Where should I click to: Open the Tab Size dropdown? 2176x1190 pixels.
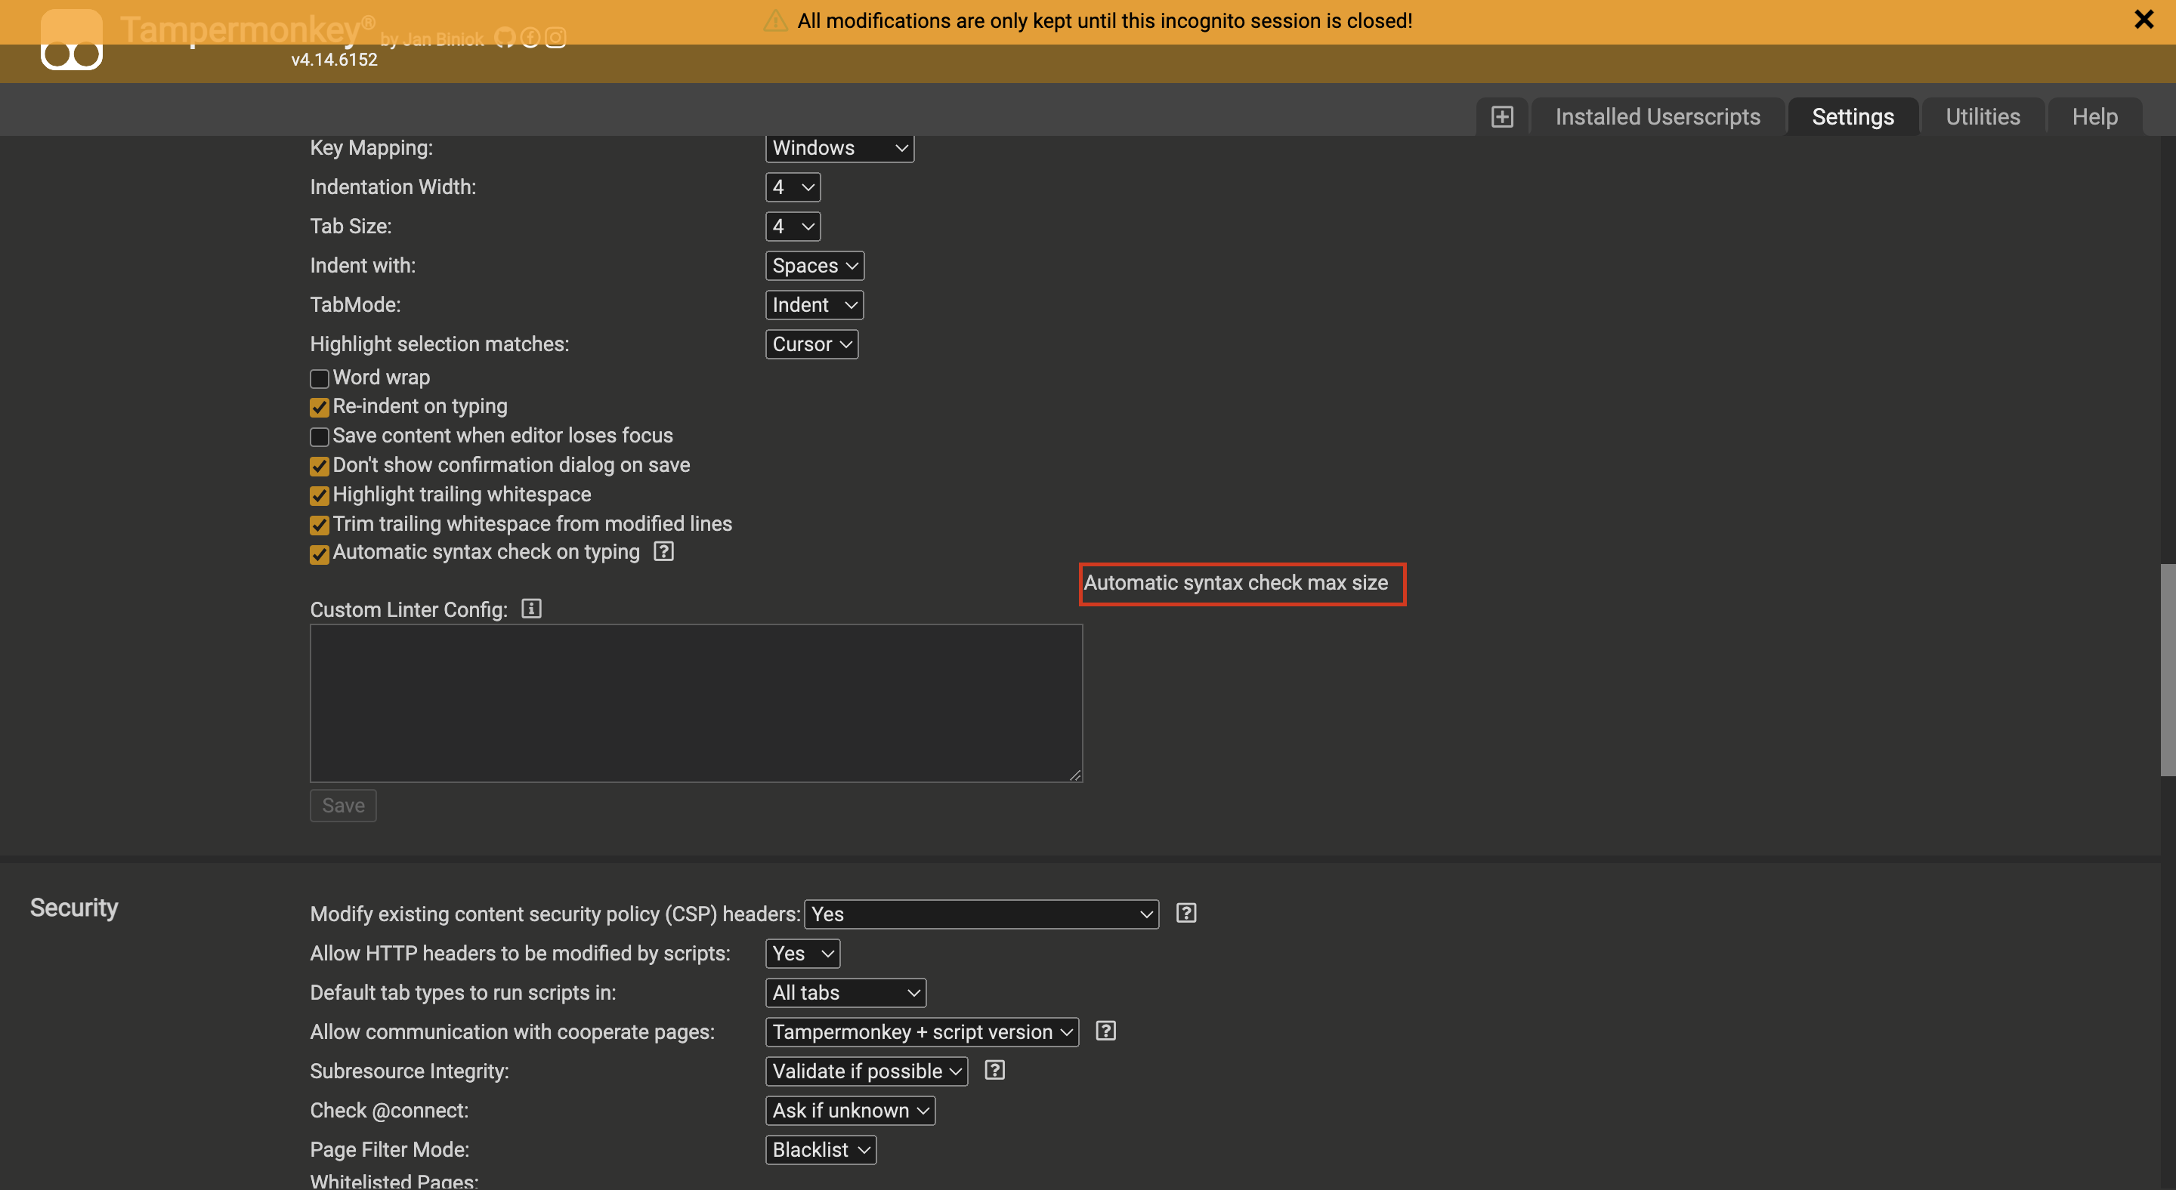coord(793,227)
